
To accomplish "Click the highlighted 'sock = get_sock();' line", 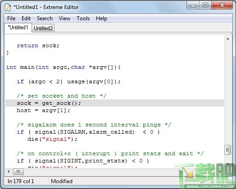I will point(114,103).
